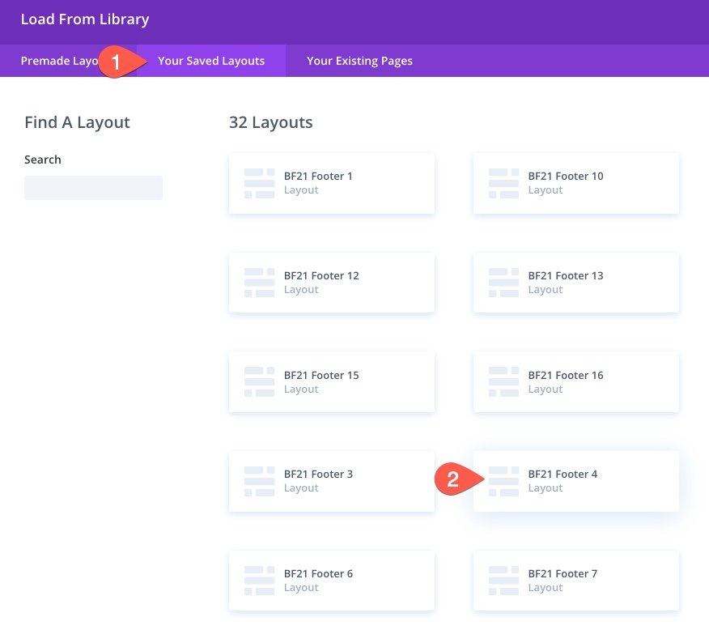Screen dimensions: 709x630
Task: Load the BF21 Footer 7 layout card
Action: 575,581
